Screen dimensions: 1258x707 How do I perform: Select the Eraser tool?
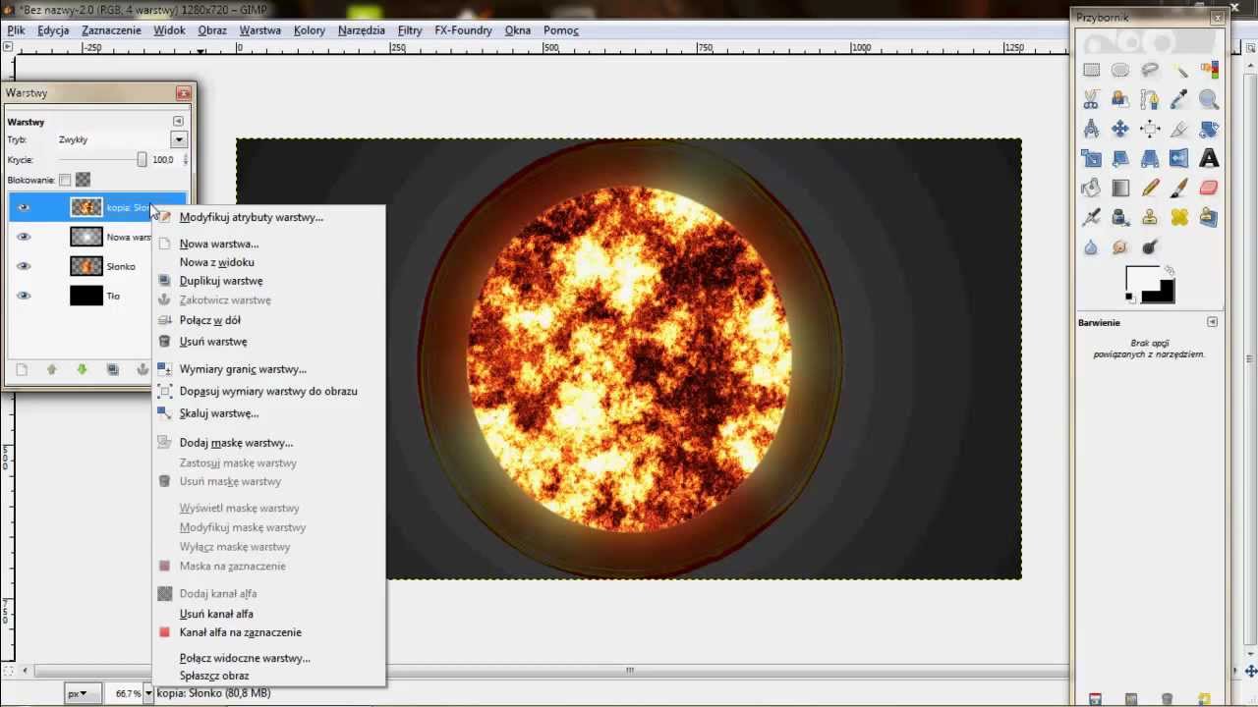[1209, 188]
